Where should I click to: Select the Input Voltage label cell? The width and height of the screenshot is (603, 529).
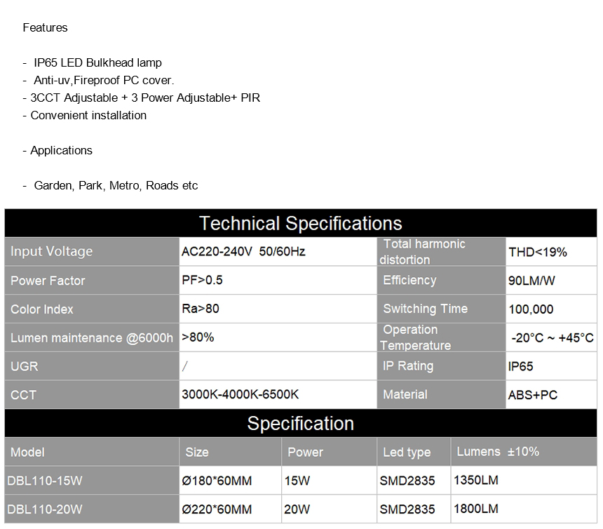(x=92, y=252)
